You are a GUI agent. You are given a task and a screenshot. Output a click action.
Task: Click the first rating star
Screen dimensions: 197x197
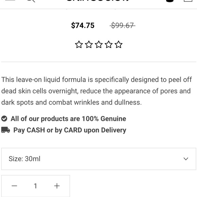point(79,44)
